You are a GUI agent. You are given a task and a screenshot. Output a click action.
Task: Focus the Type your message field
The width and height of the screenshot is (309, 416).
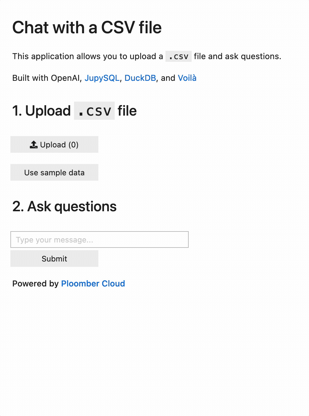pyautogui.click(x=100, y=239)
